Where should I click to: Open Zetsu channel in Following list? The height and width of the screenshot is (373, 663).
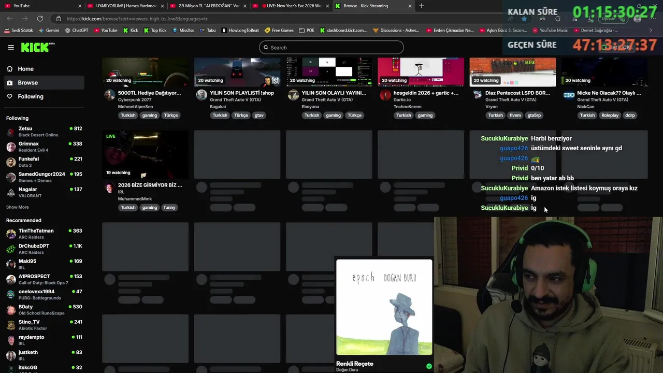44,132
